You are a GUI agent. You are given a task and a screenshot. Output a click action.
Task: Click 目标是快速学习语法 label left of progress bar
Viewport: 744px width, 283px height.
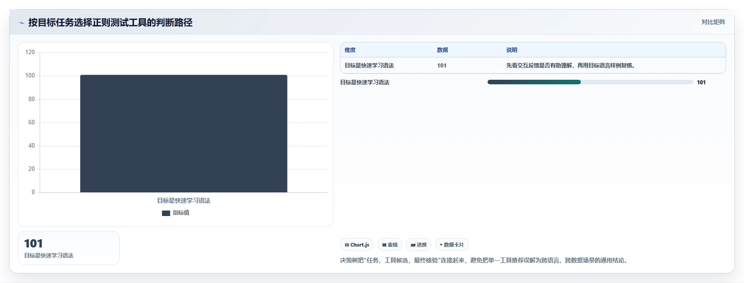click(364, 82)
